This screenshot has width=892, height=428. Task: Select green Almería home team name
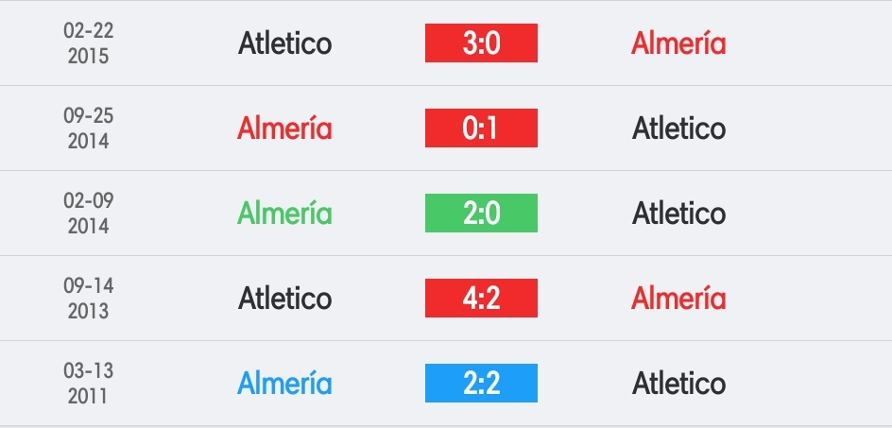(284, 213)
